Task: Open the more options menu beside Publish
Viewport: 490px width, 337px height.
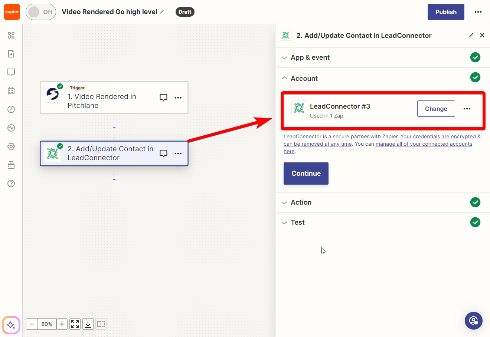Action: tap(478, 12)
